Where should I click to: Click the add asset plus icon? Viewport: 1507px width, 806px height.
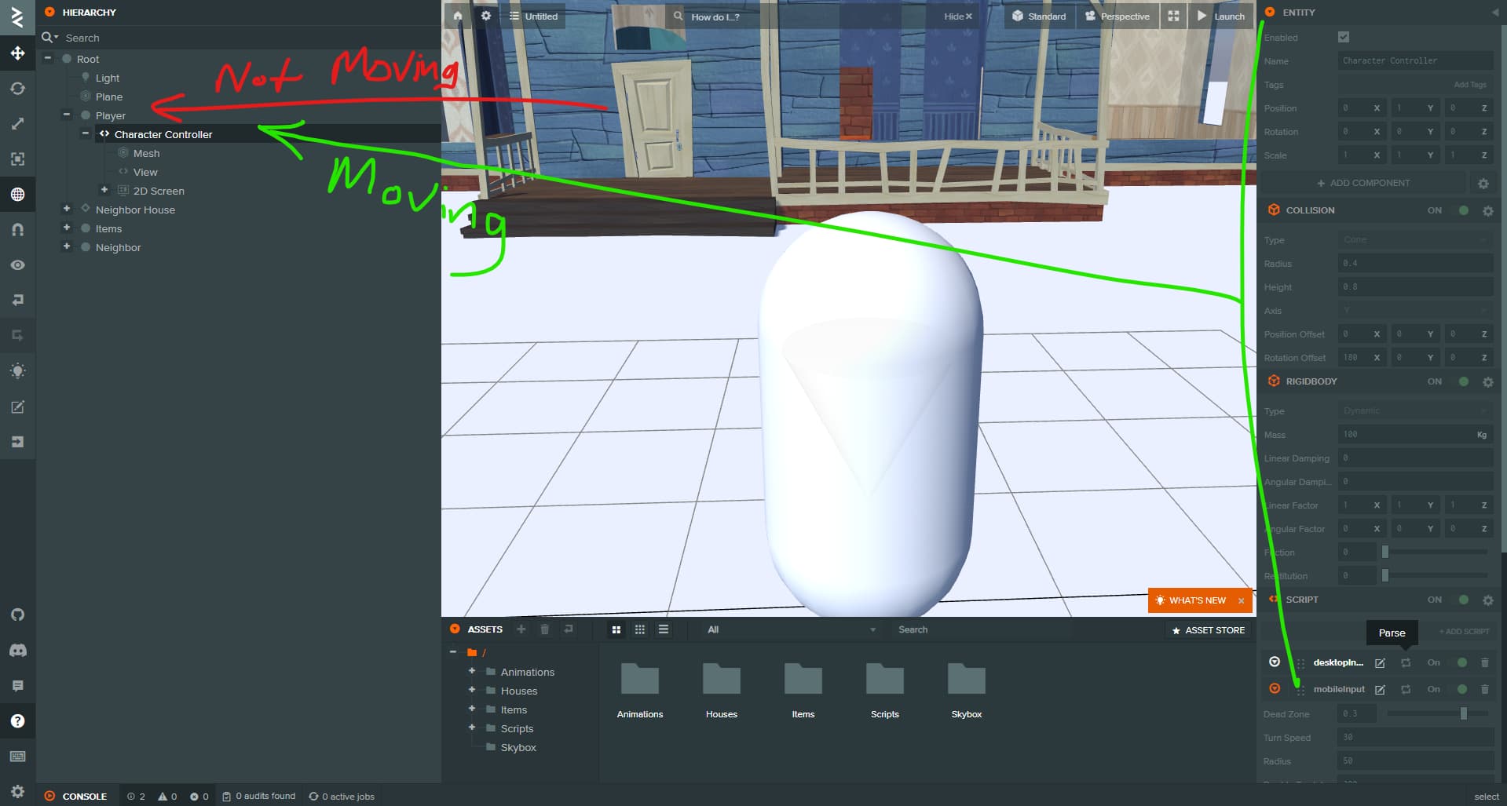(x=521, y=629)
